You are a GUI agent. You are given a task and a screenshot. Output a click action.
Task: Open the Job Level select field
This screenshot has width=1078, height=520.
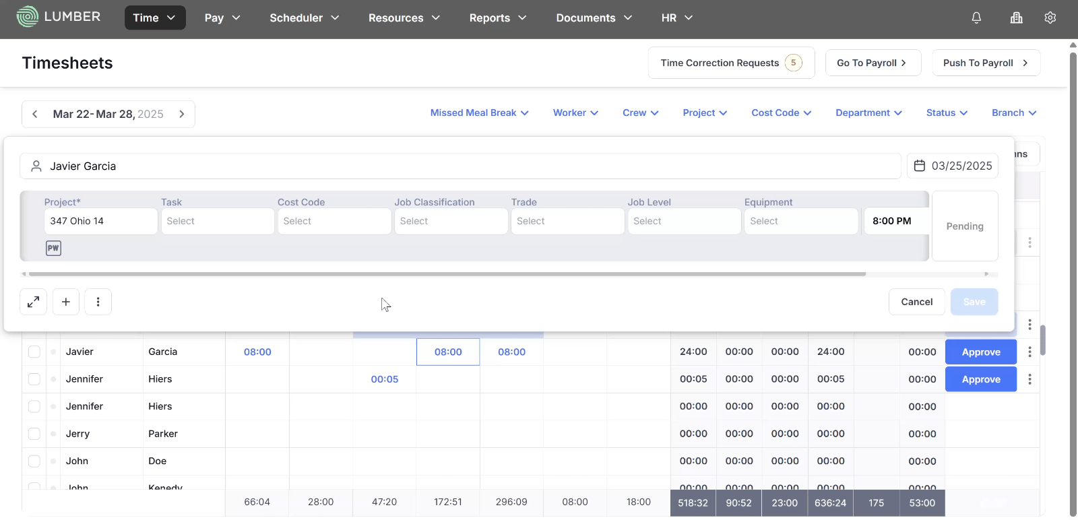click(x=685, y=221)
